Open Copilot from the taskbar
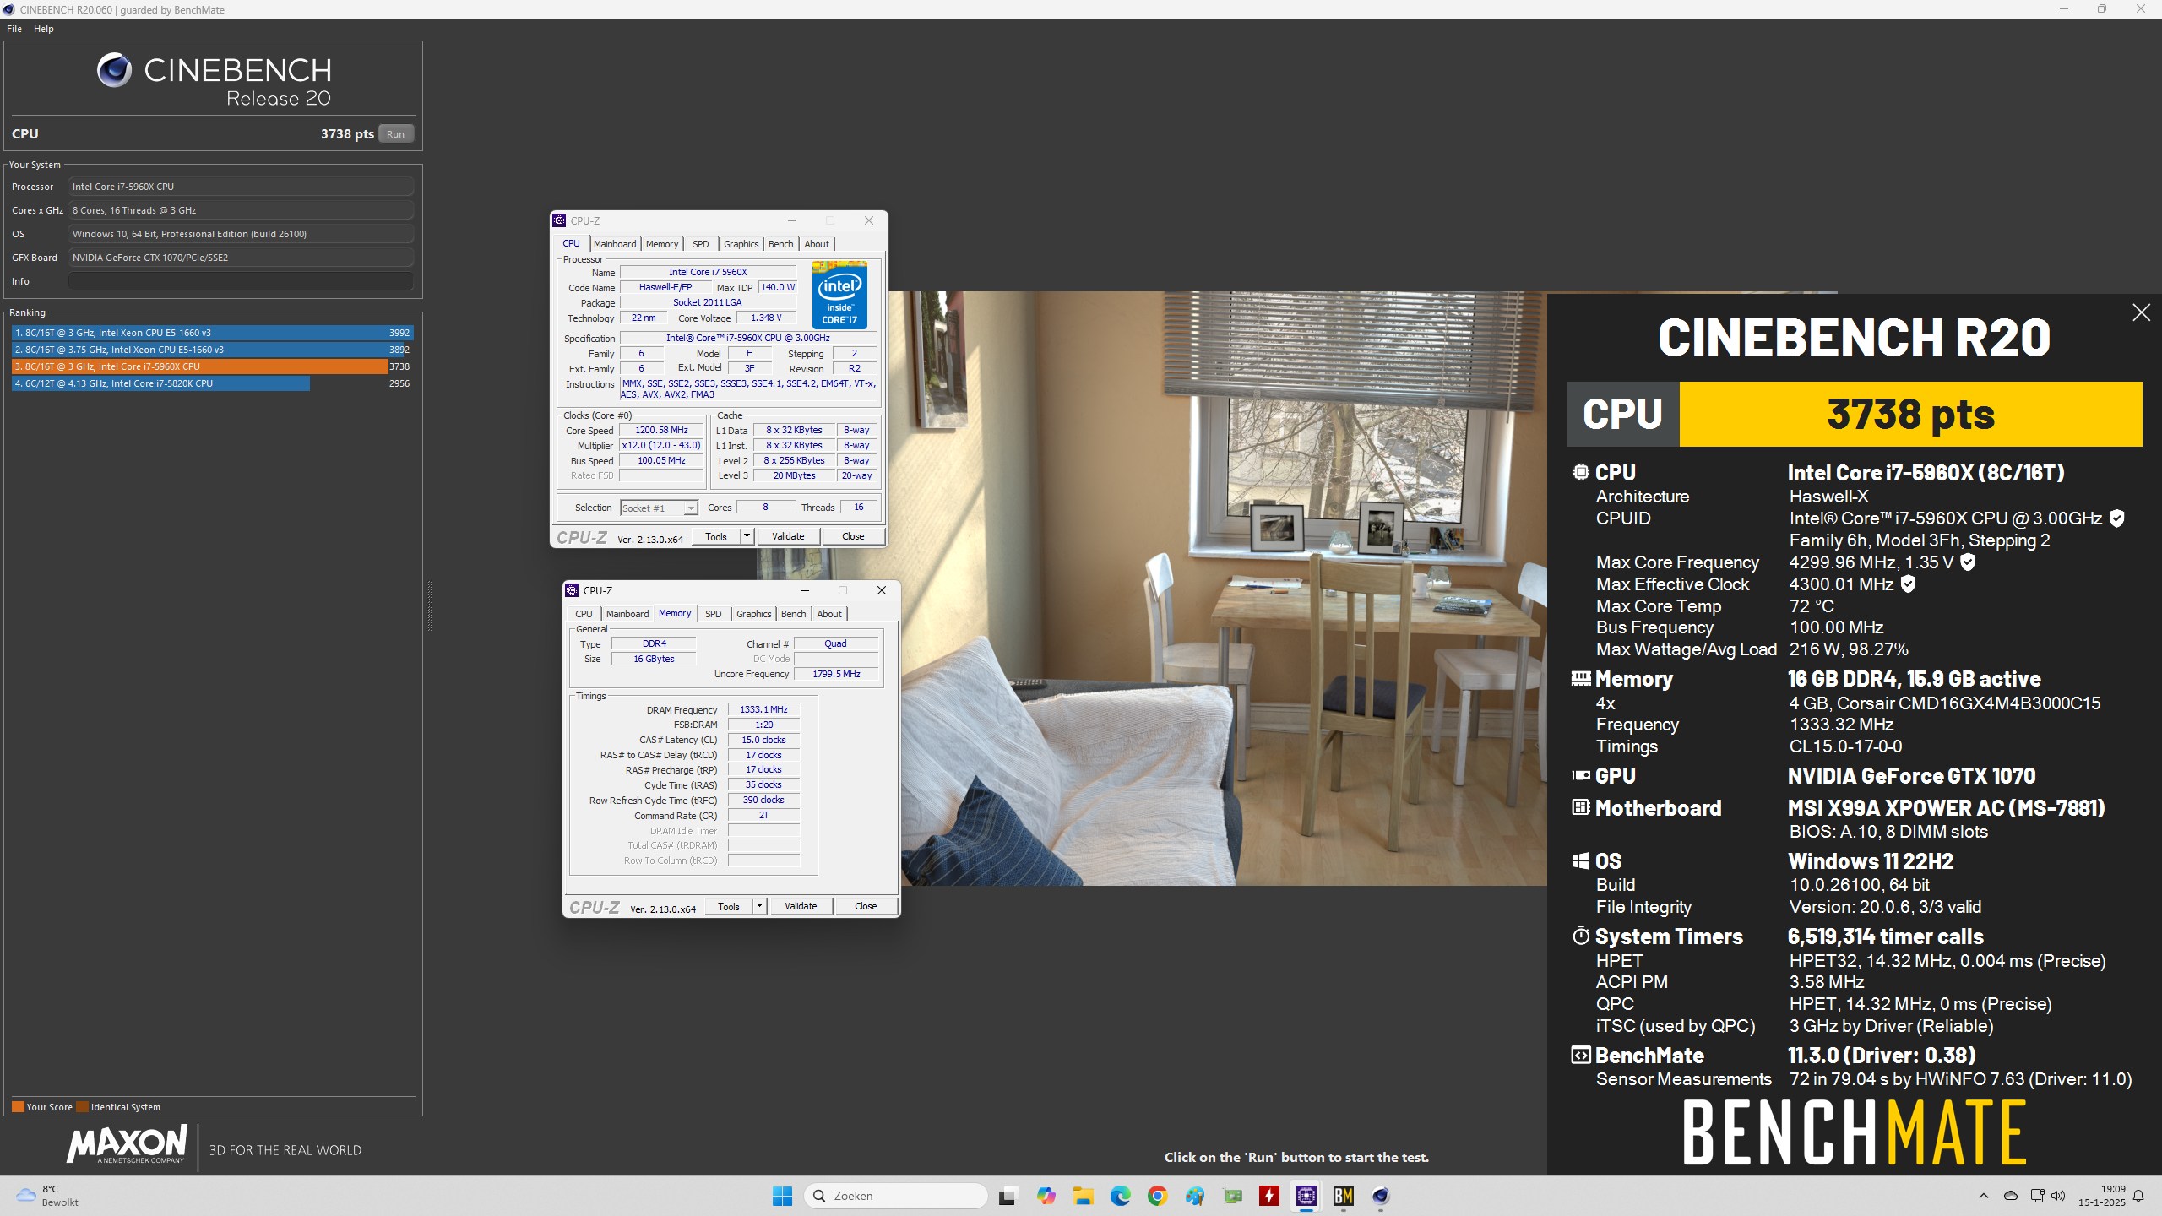2162x1216 pixels. (x=1046, y=1196)
